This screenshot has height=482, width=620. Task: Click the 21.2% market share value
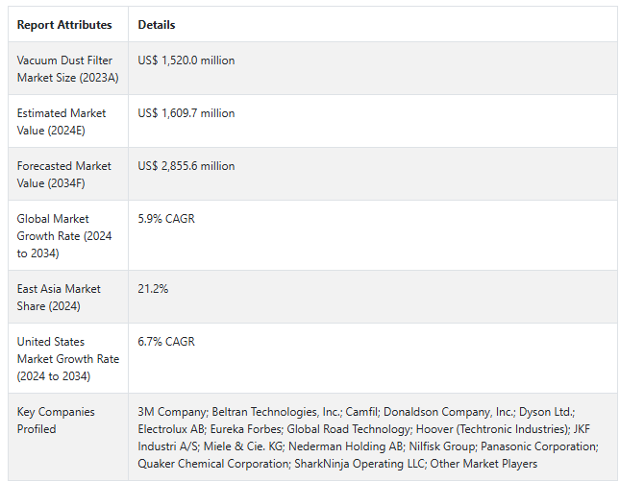(x=154, y=289)
